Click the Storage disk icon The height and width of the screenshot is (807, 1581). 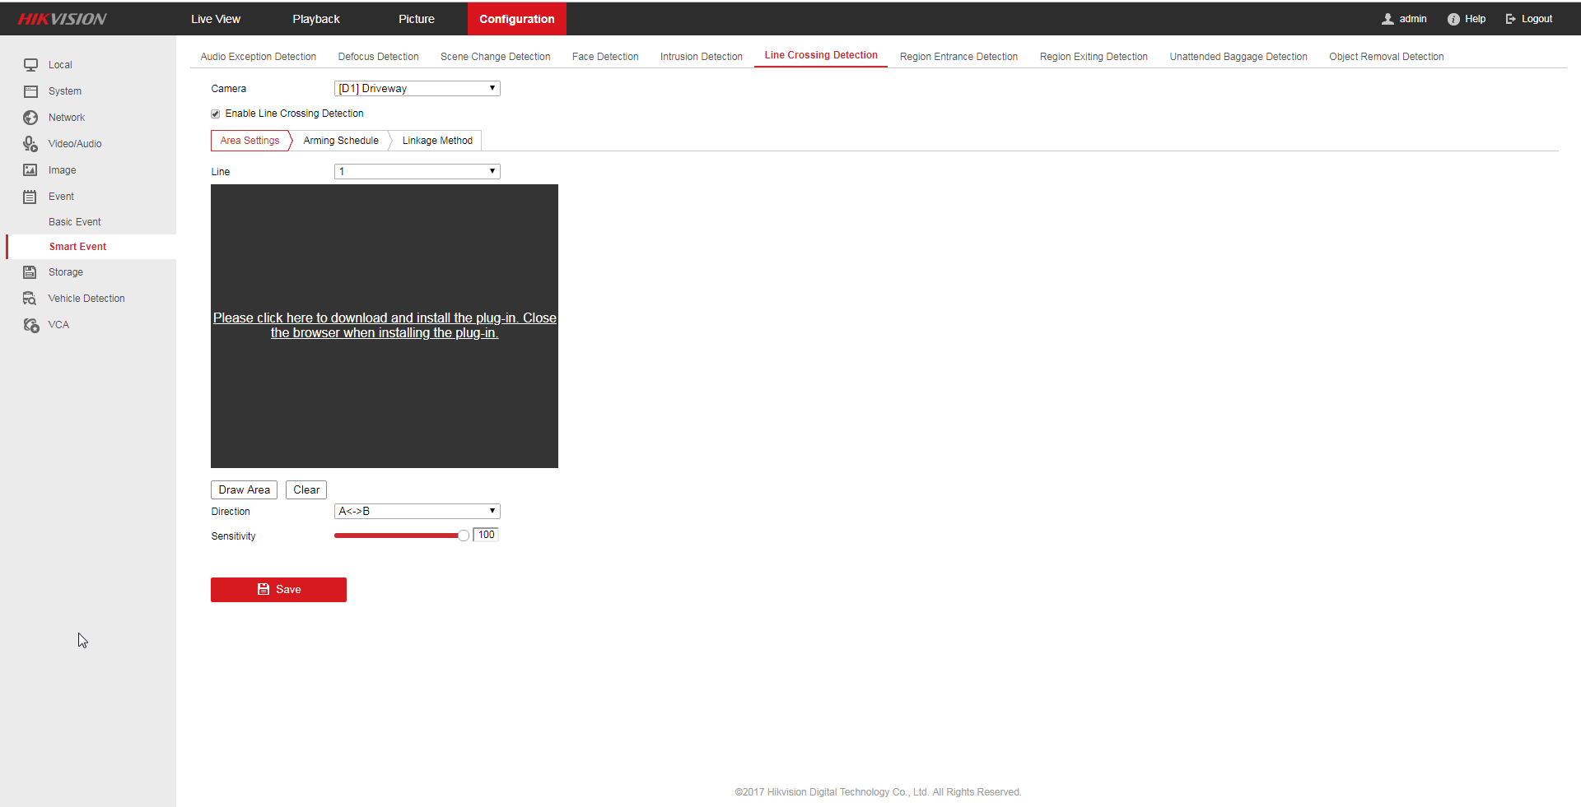(30, 272)
